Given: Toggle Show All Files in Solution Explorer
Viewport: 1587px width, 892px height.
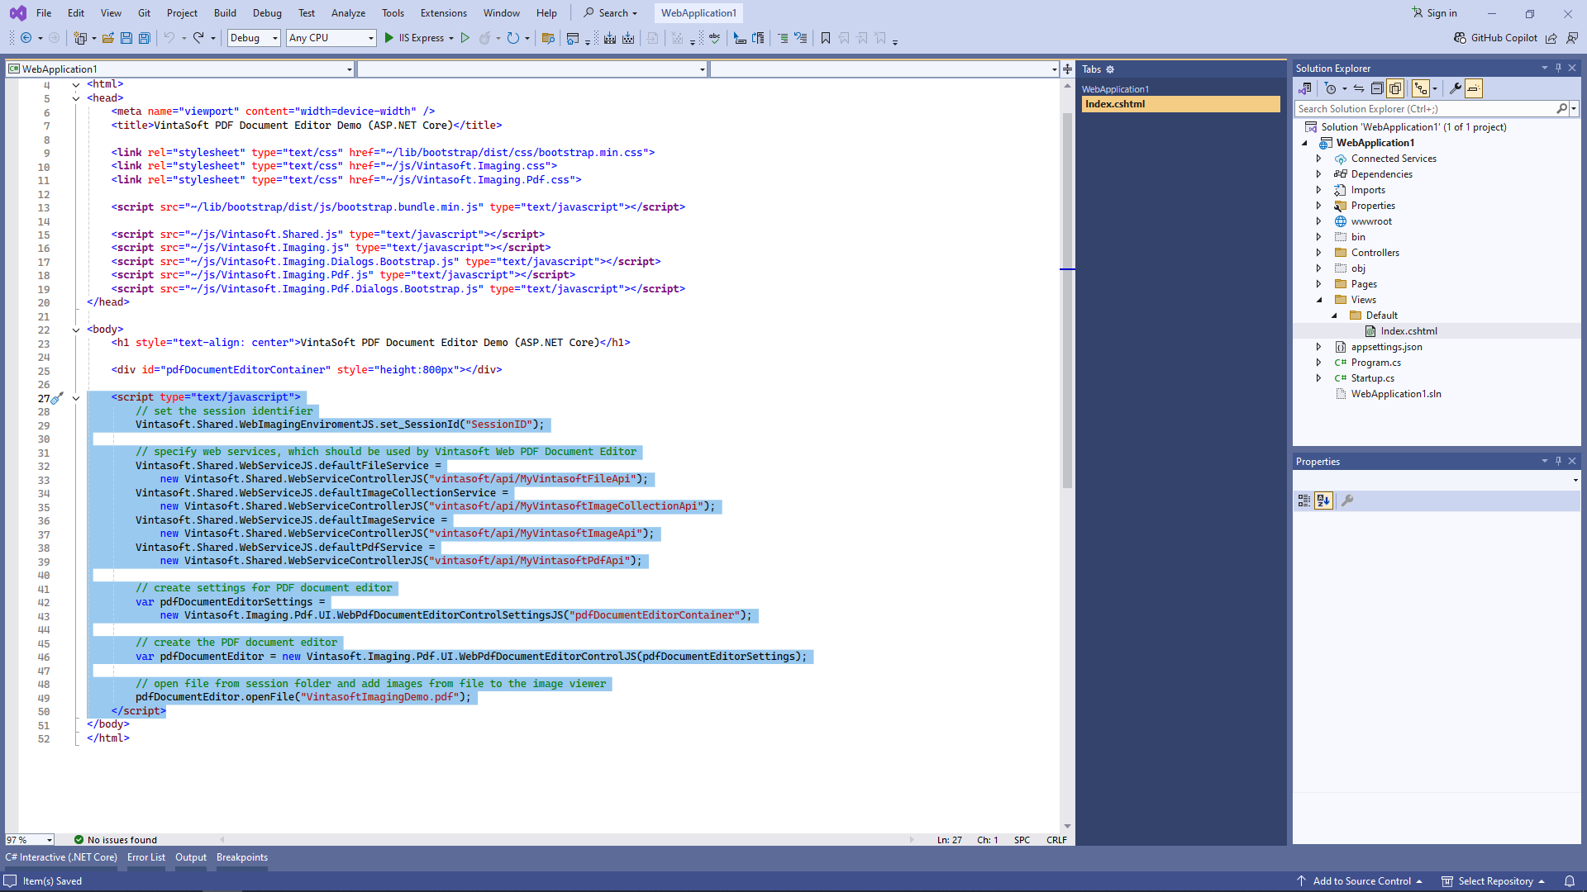Looking at the screenshot, I should click(x=1395, y=88).
